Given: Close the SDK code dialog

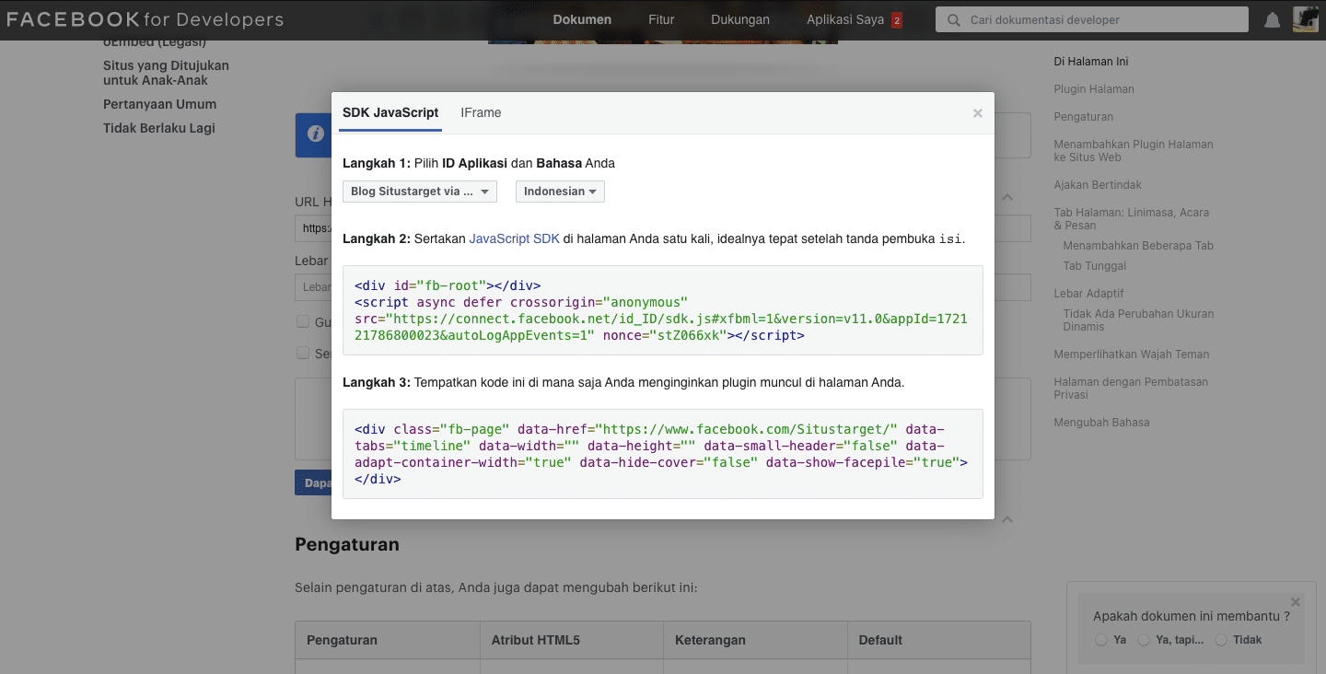Looking at the screenshot, I should point(978,113).
